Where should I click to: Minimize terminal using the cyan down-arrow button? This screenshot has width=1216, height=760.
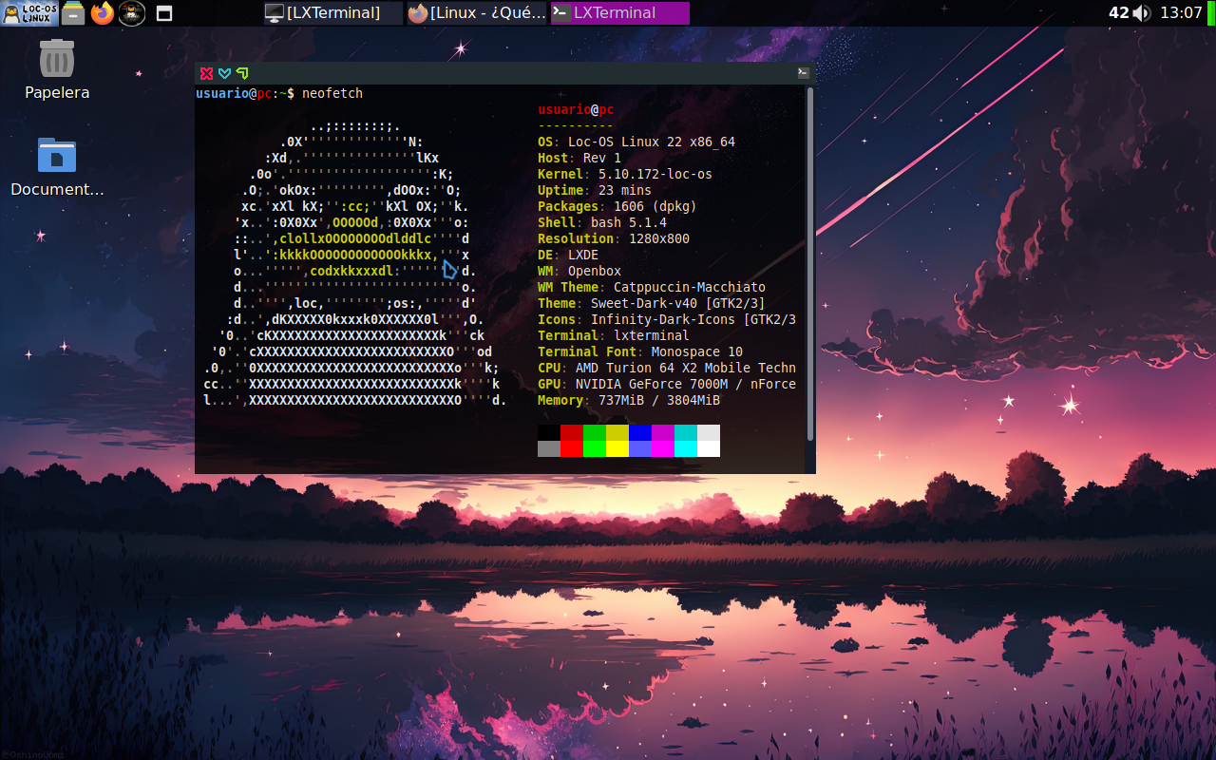224,73
